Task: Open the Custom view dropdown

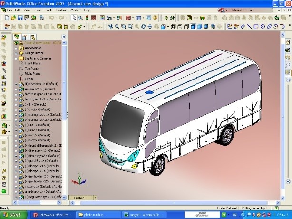Action: pyautogui.click(x=95, y=197)
